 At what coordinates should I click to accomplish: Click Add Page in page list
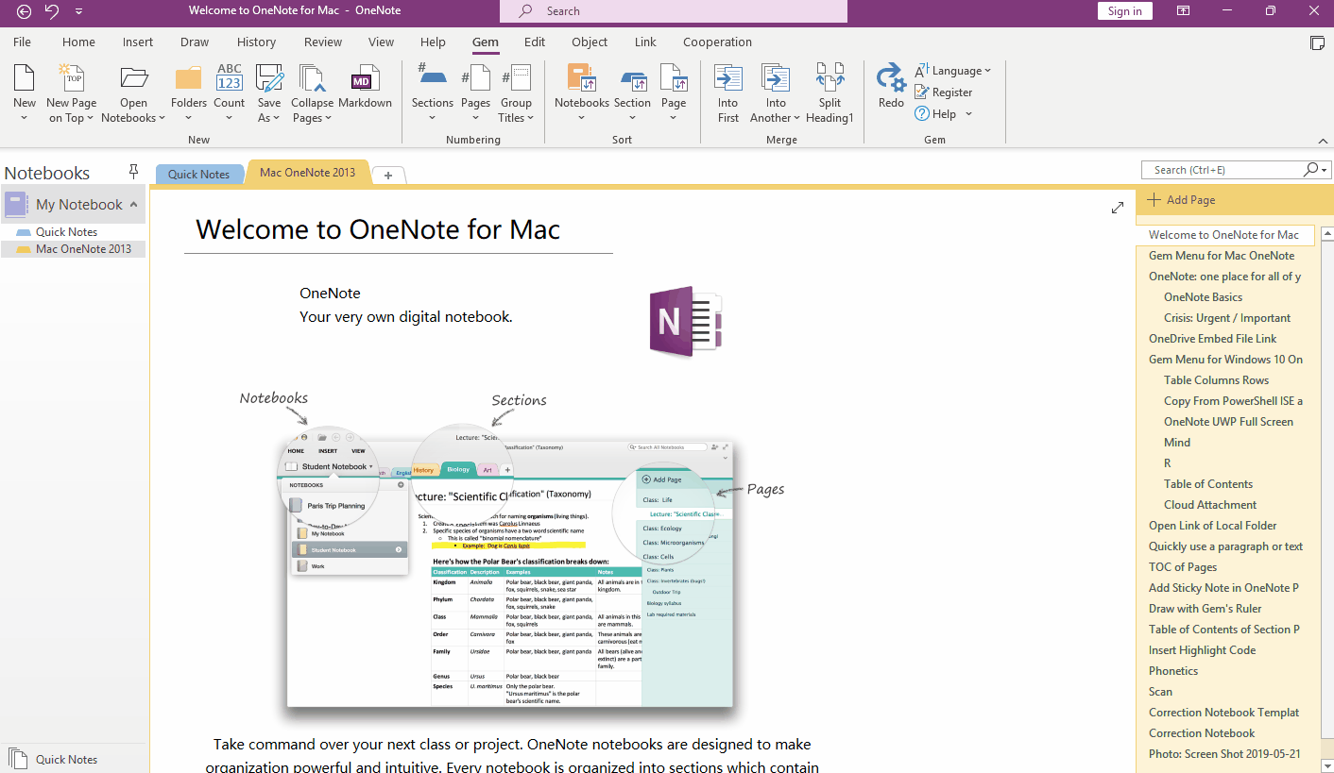coord(1181,200)
